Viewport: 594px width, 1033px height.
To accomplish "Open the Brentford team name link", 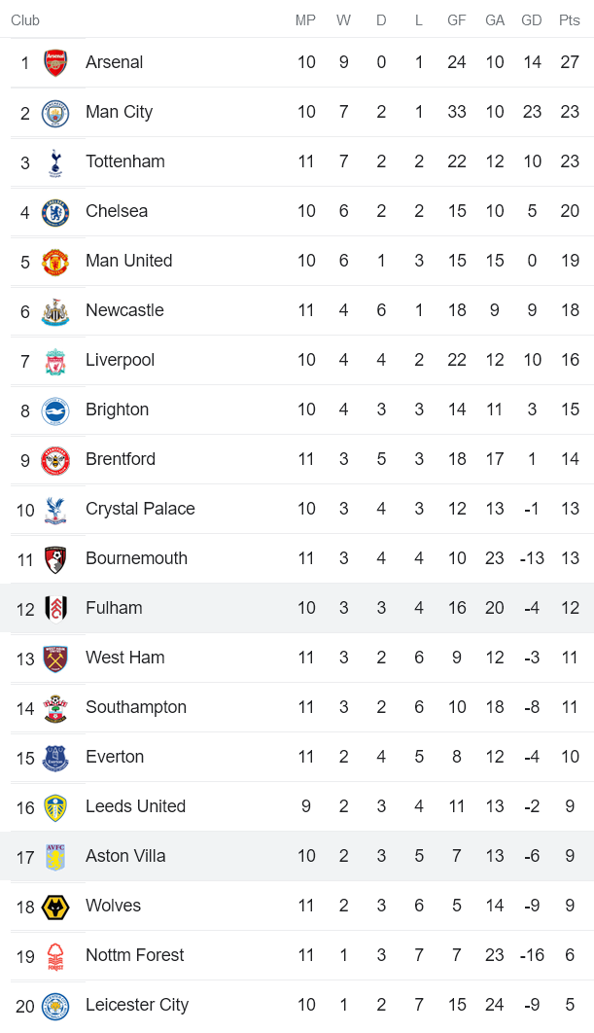I will coord(120,459).
